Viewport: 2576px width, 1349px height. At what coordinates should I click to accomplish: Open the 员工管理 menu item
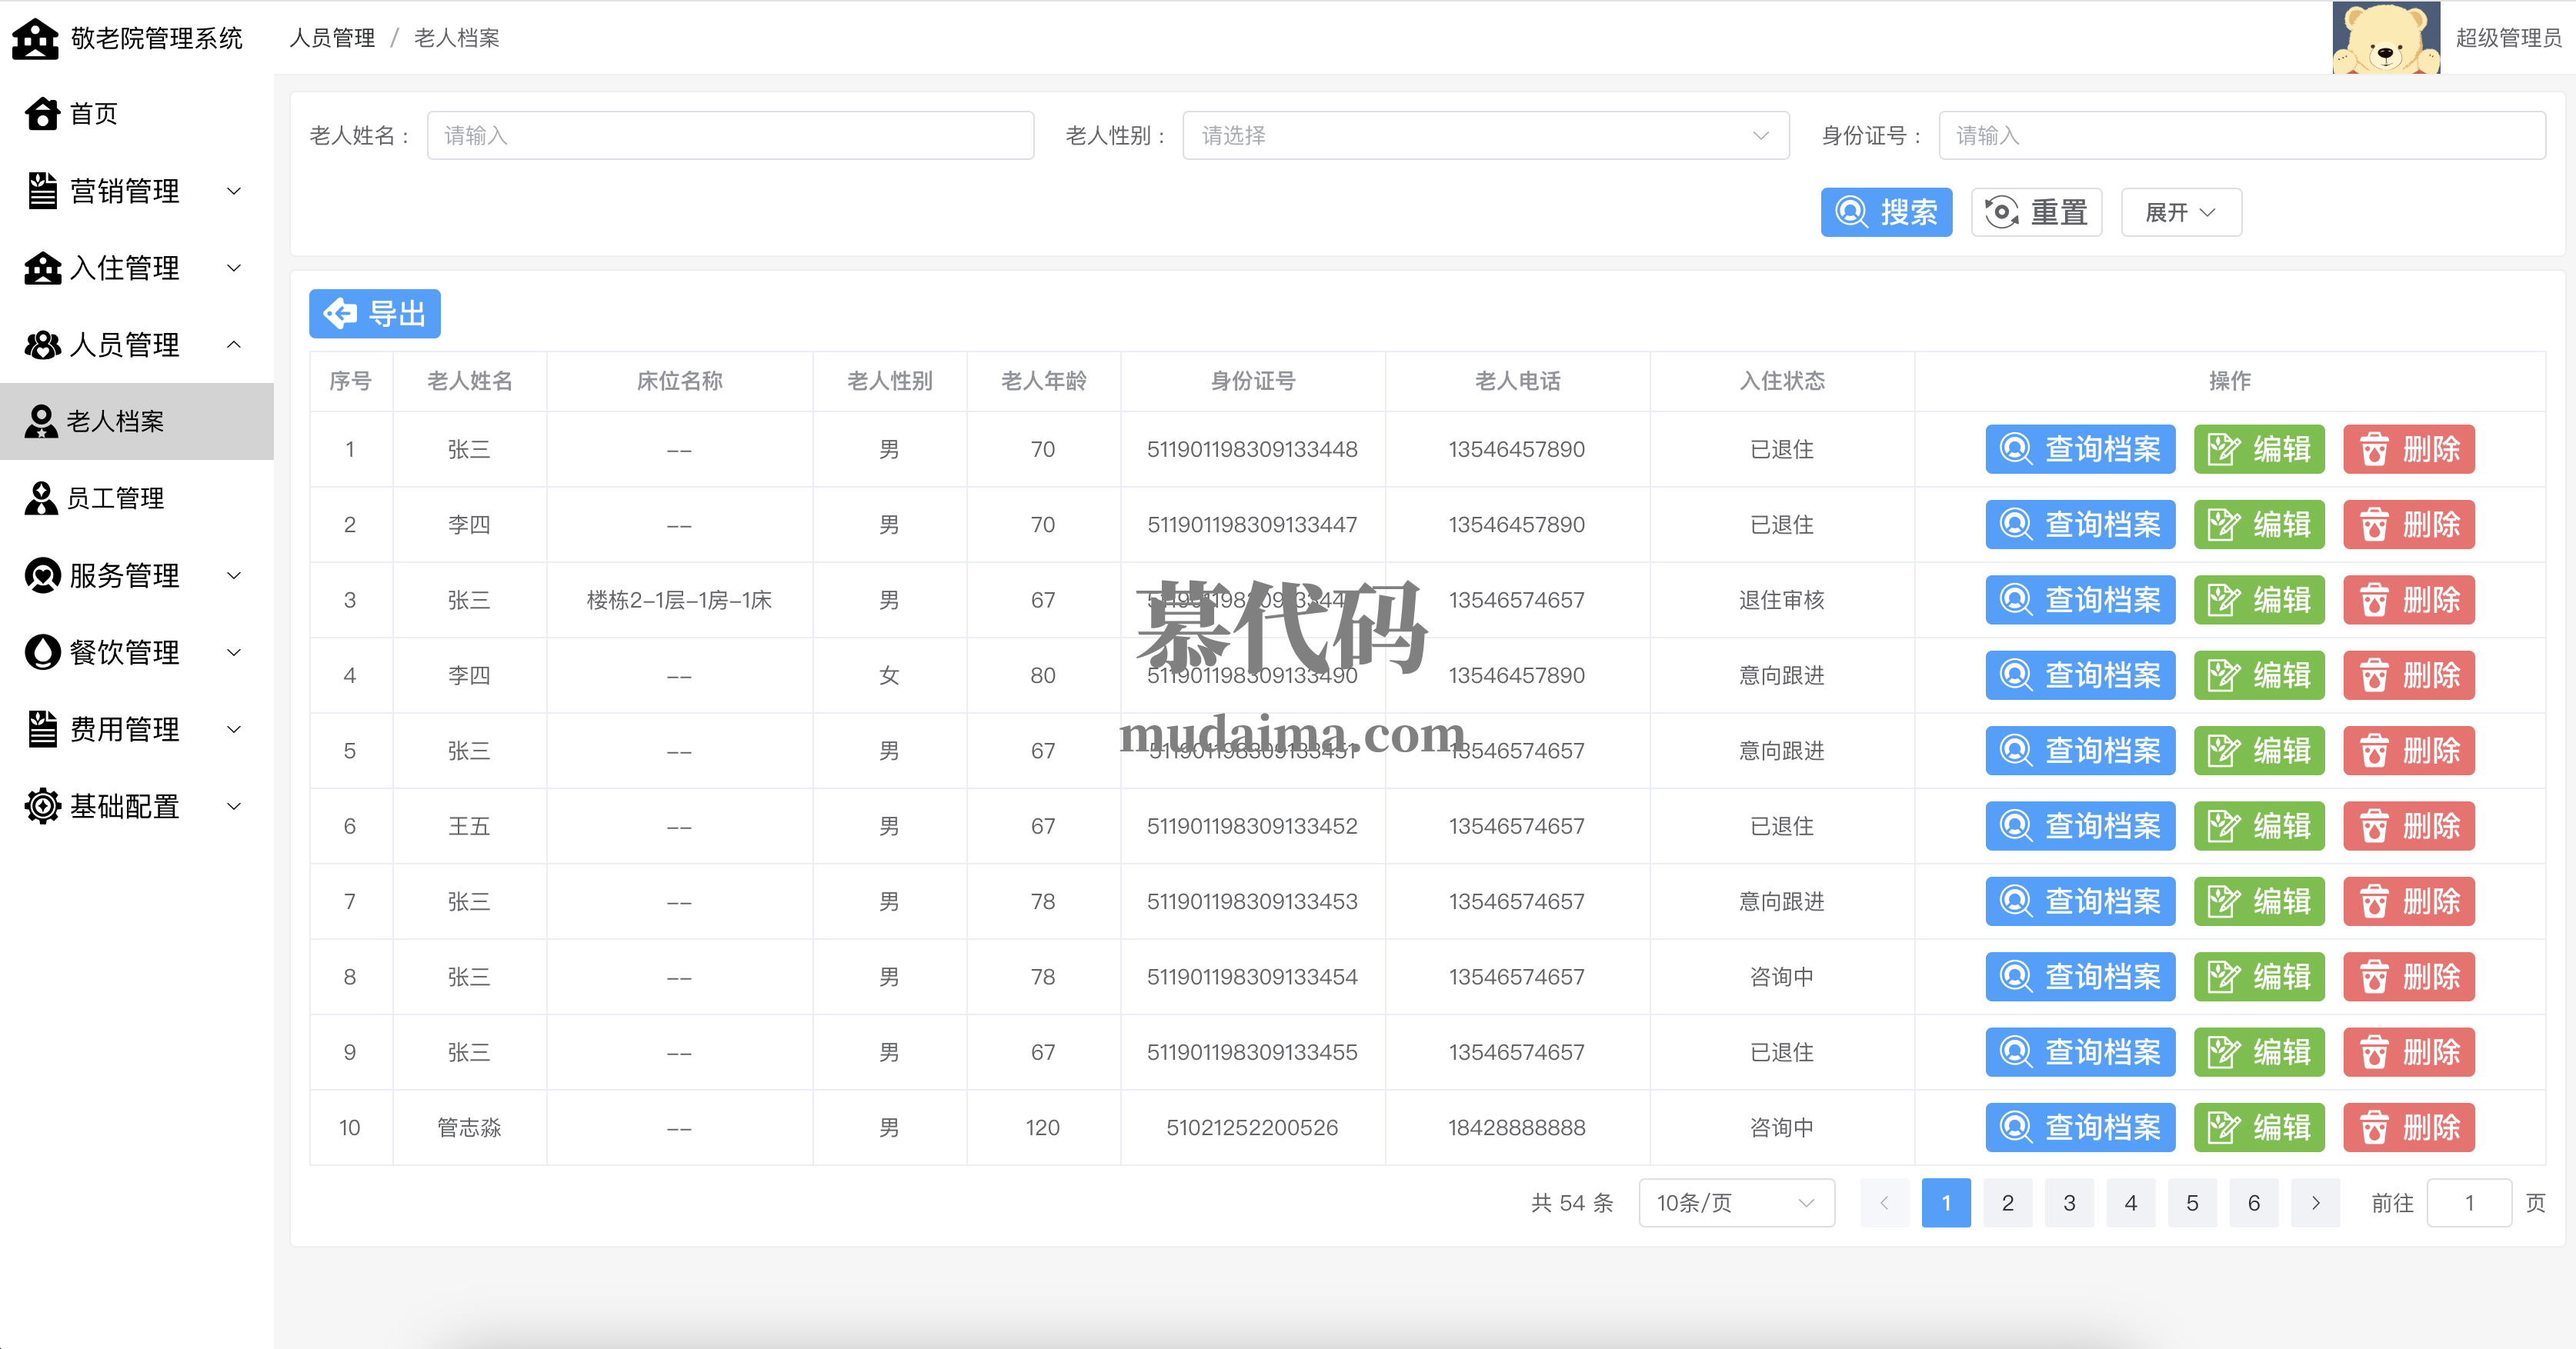click(115, 498)
